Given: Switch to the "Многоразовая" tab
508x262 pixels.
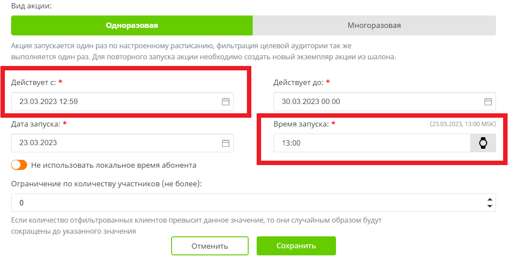Looking at the screenshot, I should coord(374,26).
